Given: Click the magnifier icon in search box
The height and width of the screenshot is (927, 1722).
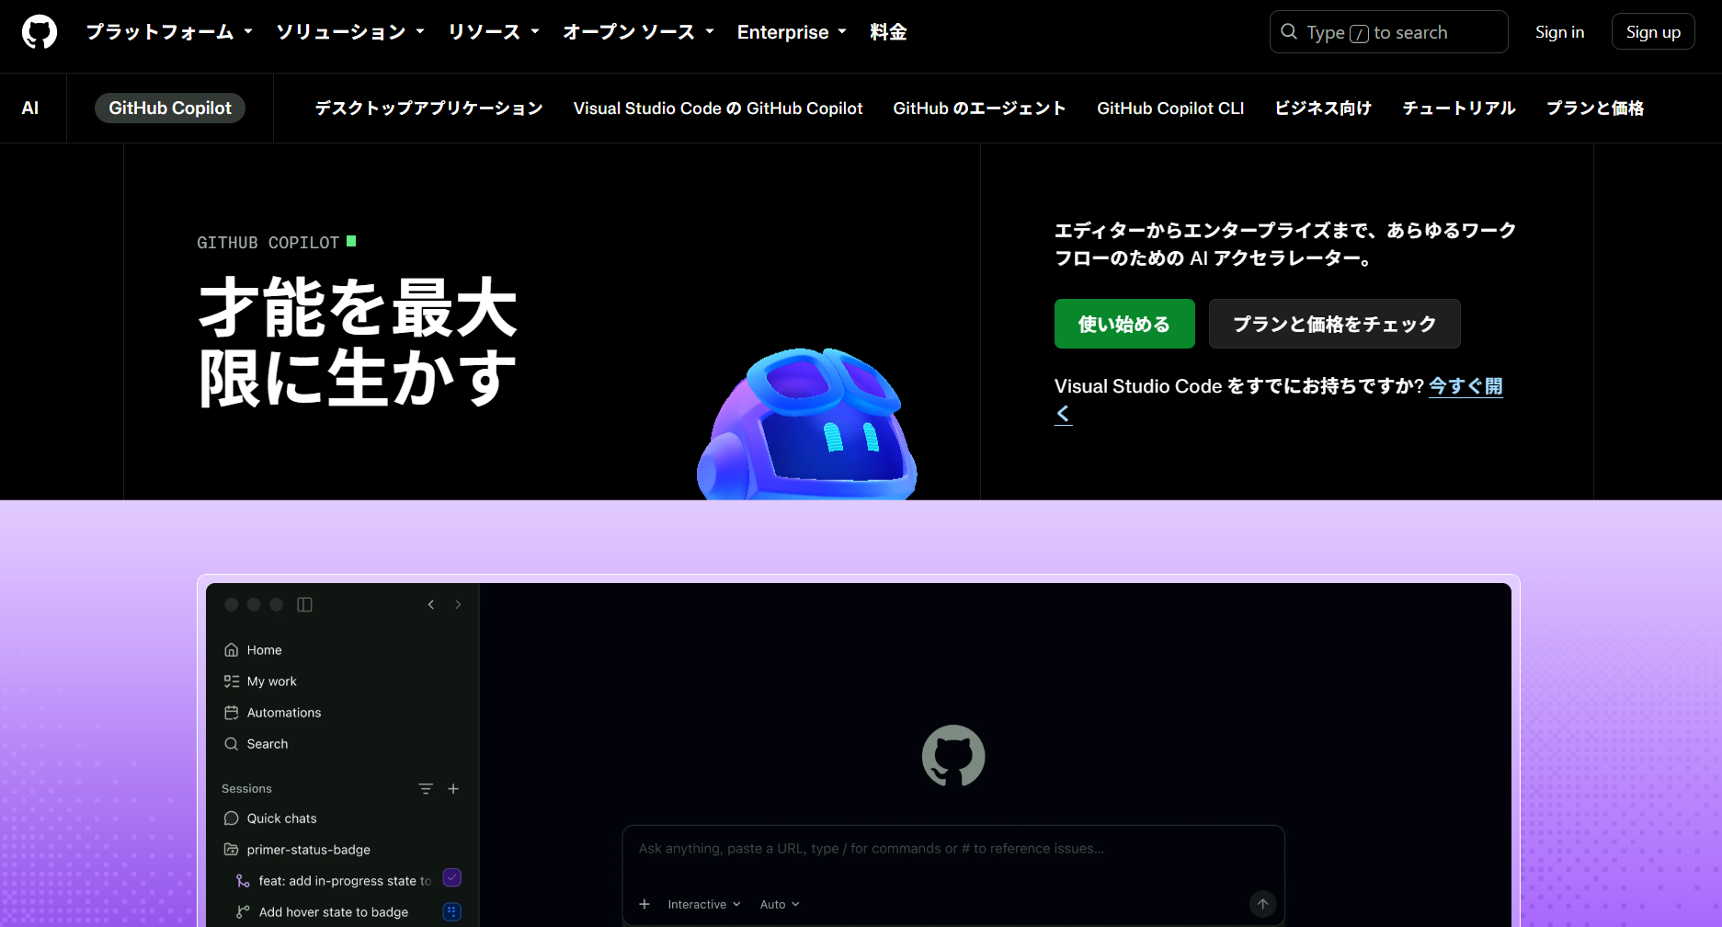Looking at the screenshot, I should [1289, 32].
